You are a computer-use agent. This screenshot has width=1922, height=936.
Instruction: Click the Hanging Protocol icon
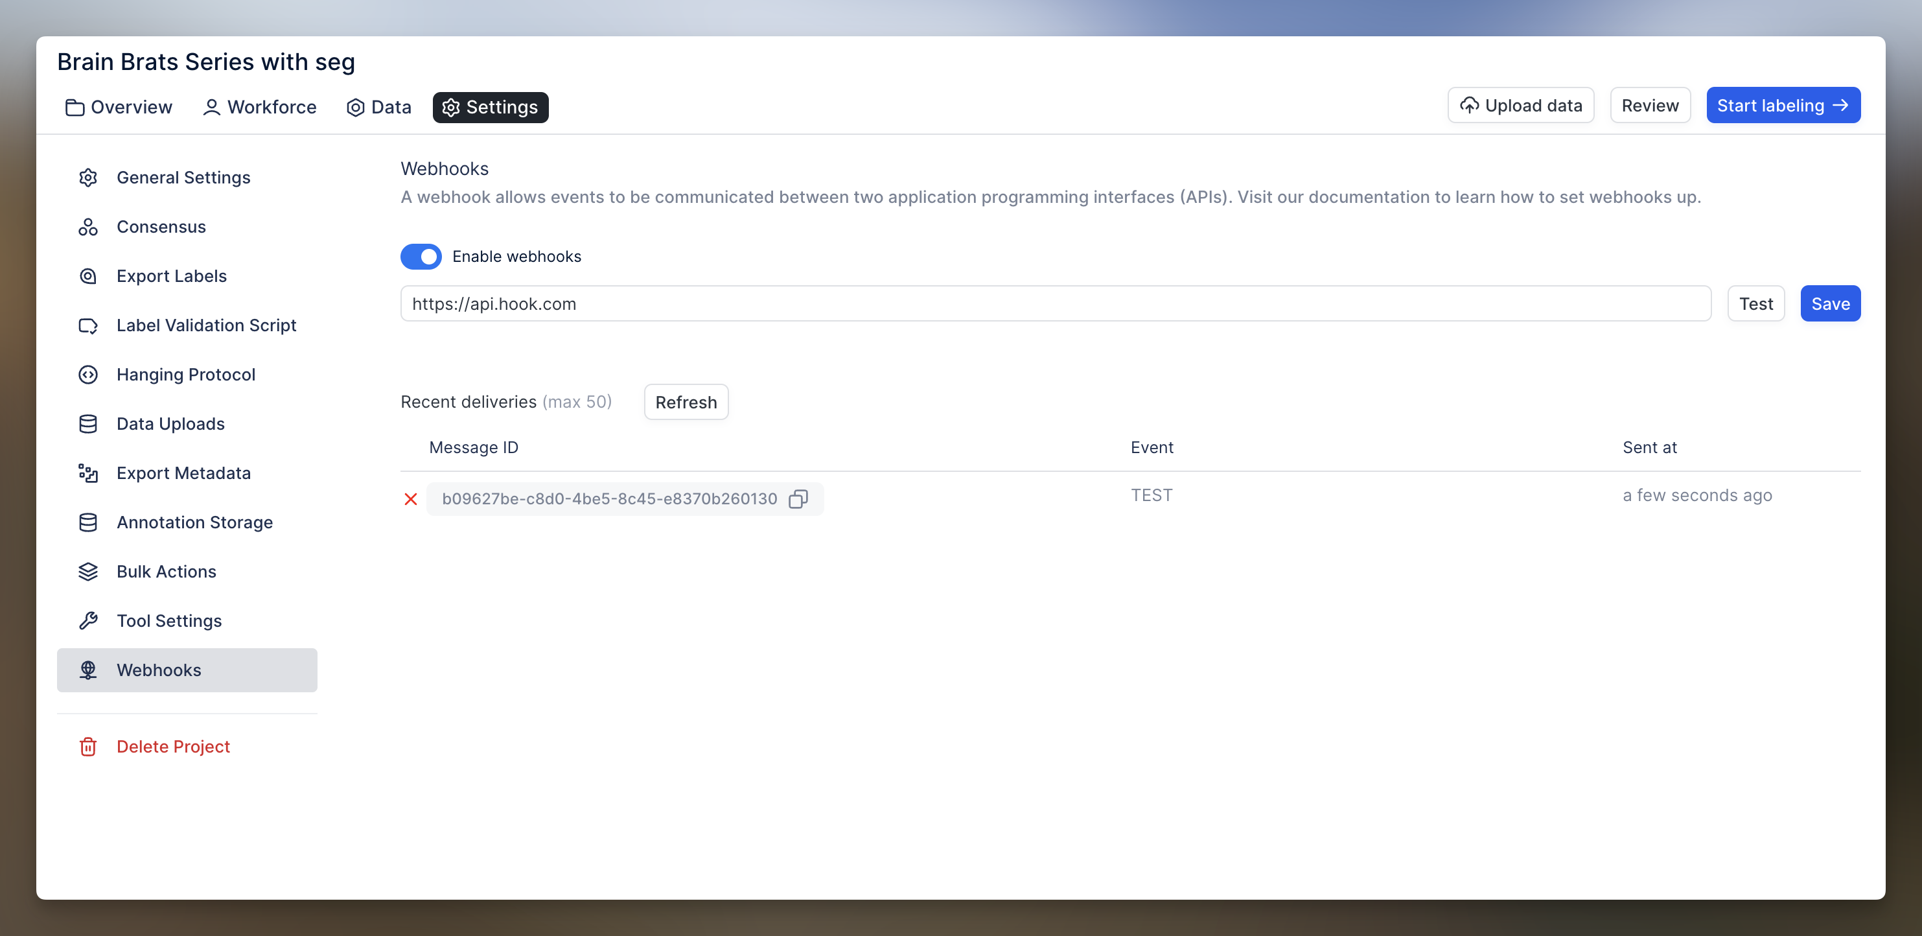88,375
